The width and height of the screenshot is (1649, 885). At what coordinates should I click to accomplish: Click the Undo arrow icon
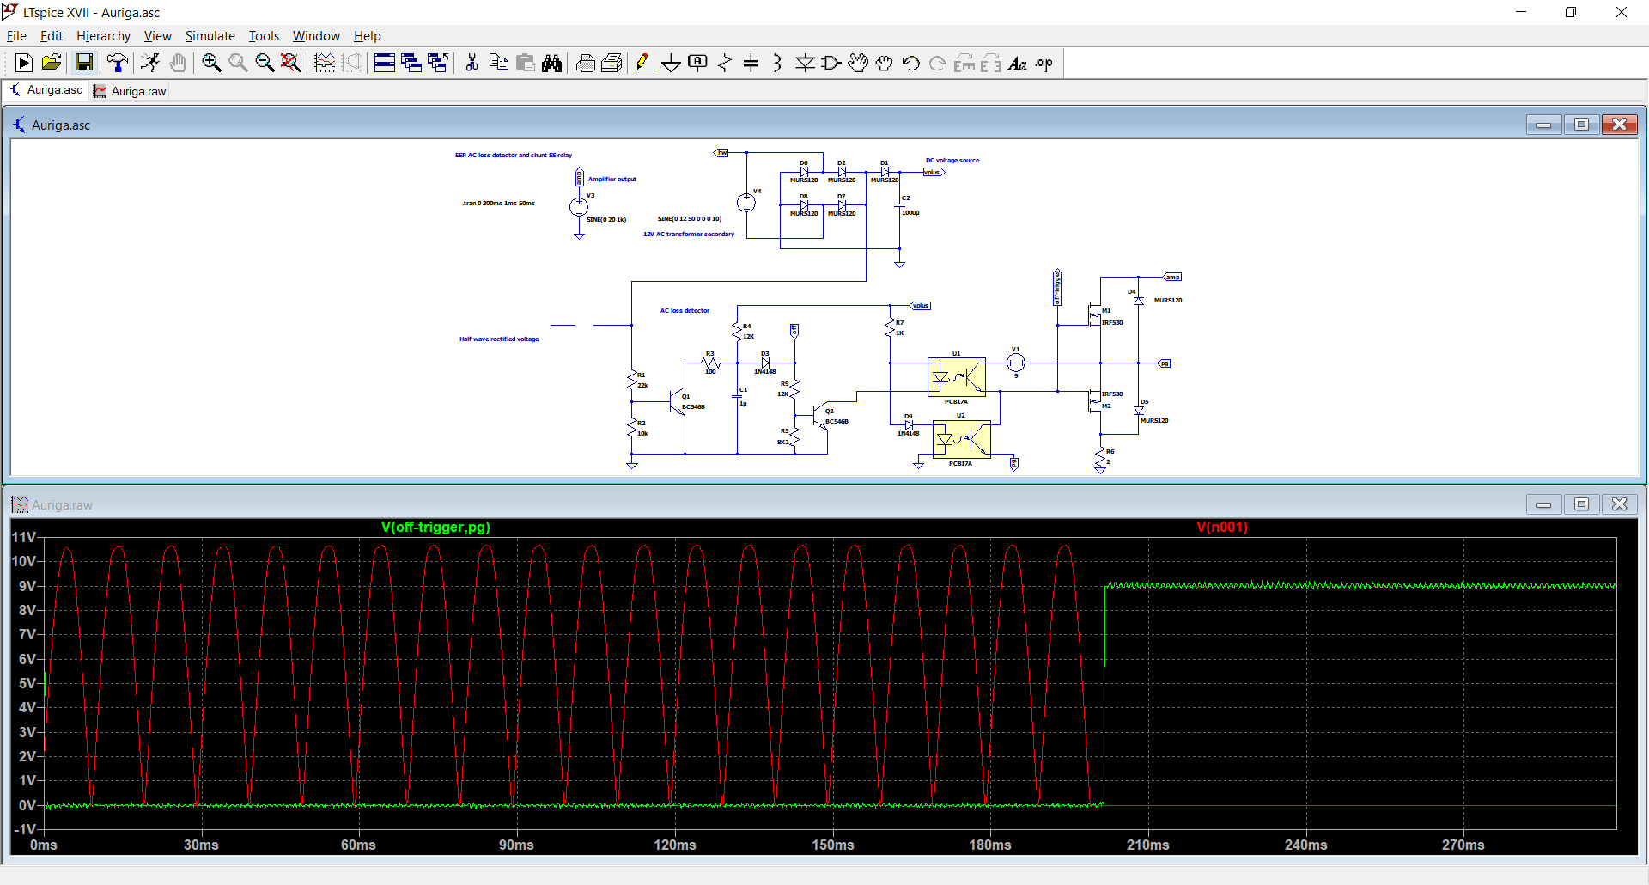tap(911, 63)
